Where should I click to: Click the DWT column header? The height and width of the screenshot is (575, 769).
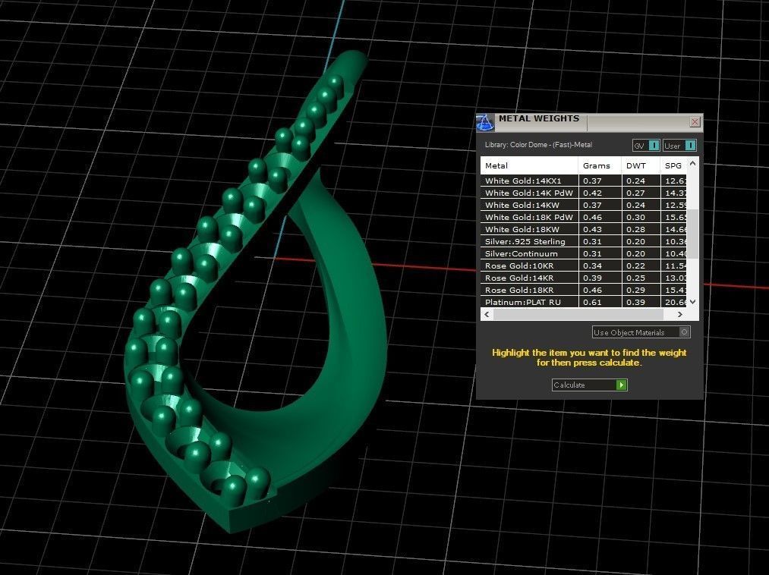[641, 165]
